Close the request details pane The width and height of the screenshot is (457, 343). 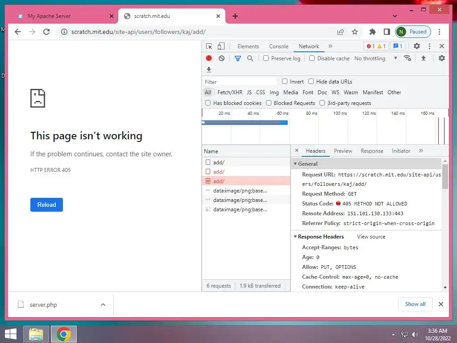(x=297, y=151)
